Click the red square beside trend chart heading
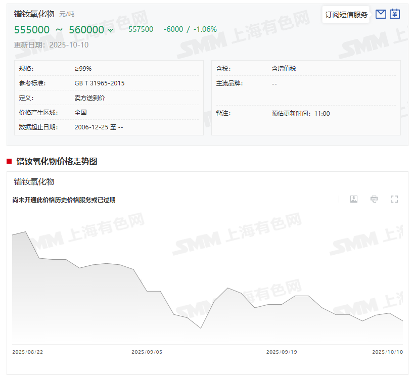Screen dimensions: 413x381 click(x=9, y=161)
